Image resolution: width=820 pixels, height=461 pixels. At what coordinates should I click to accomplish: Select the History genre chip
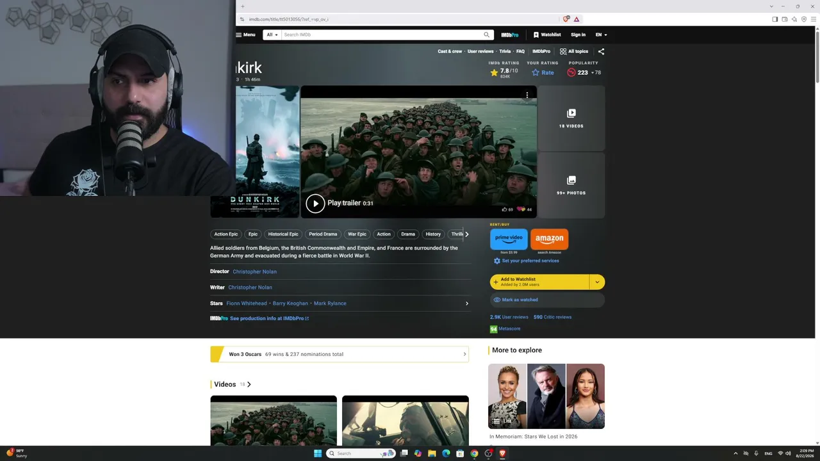tap(433, 234)
